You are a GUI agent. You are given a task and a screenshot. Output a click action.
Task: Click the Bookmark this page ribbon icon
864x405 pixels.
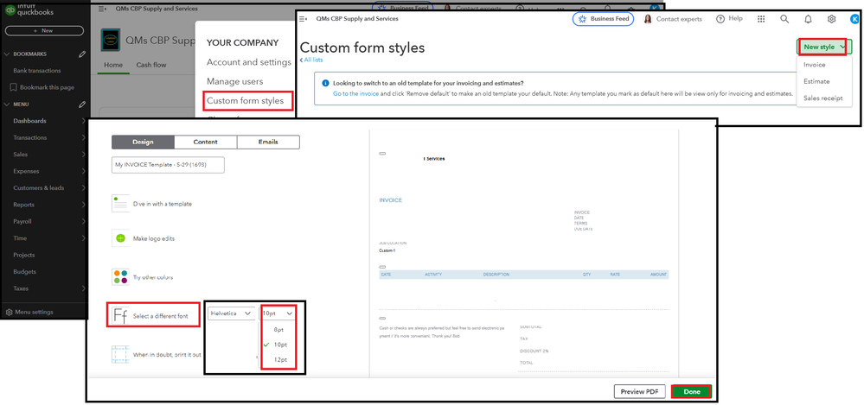click(x=14, y=87)
